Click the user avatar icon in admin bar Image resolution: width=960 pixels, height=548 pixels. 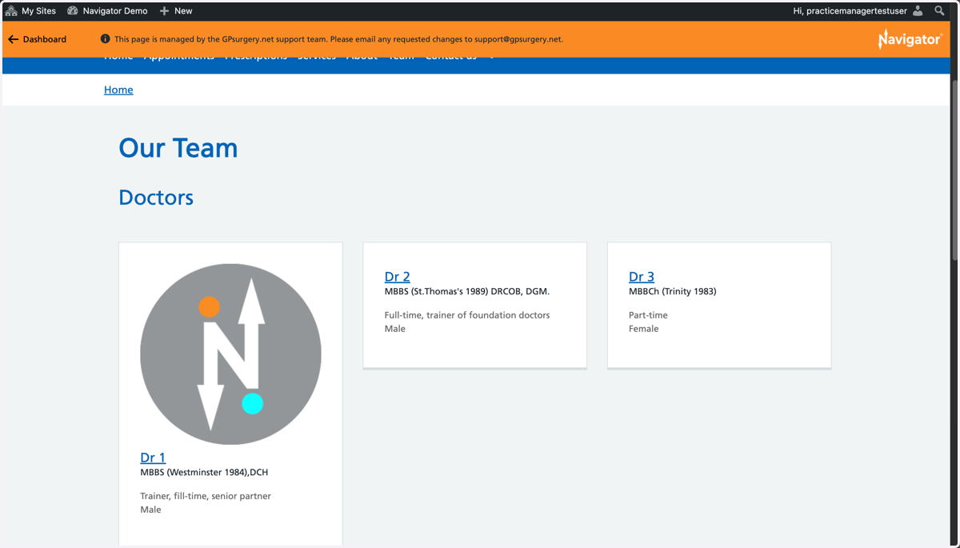coord(918,11)
